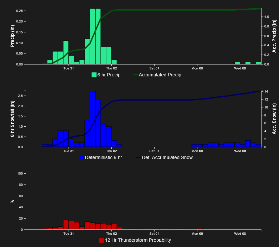Click 'Tue 31' label on the precip chart
Screen dimensions: 279x247
[x=68, y=68]
